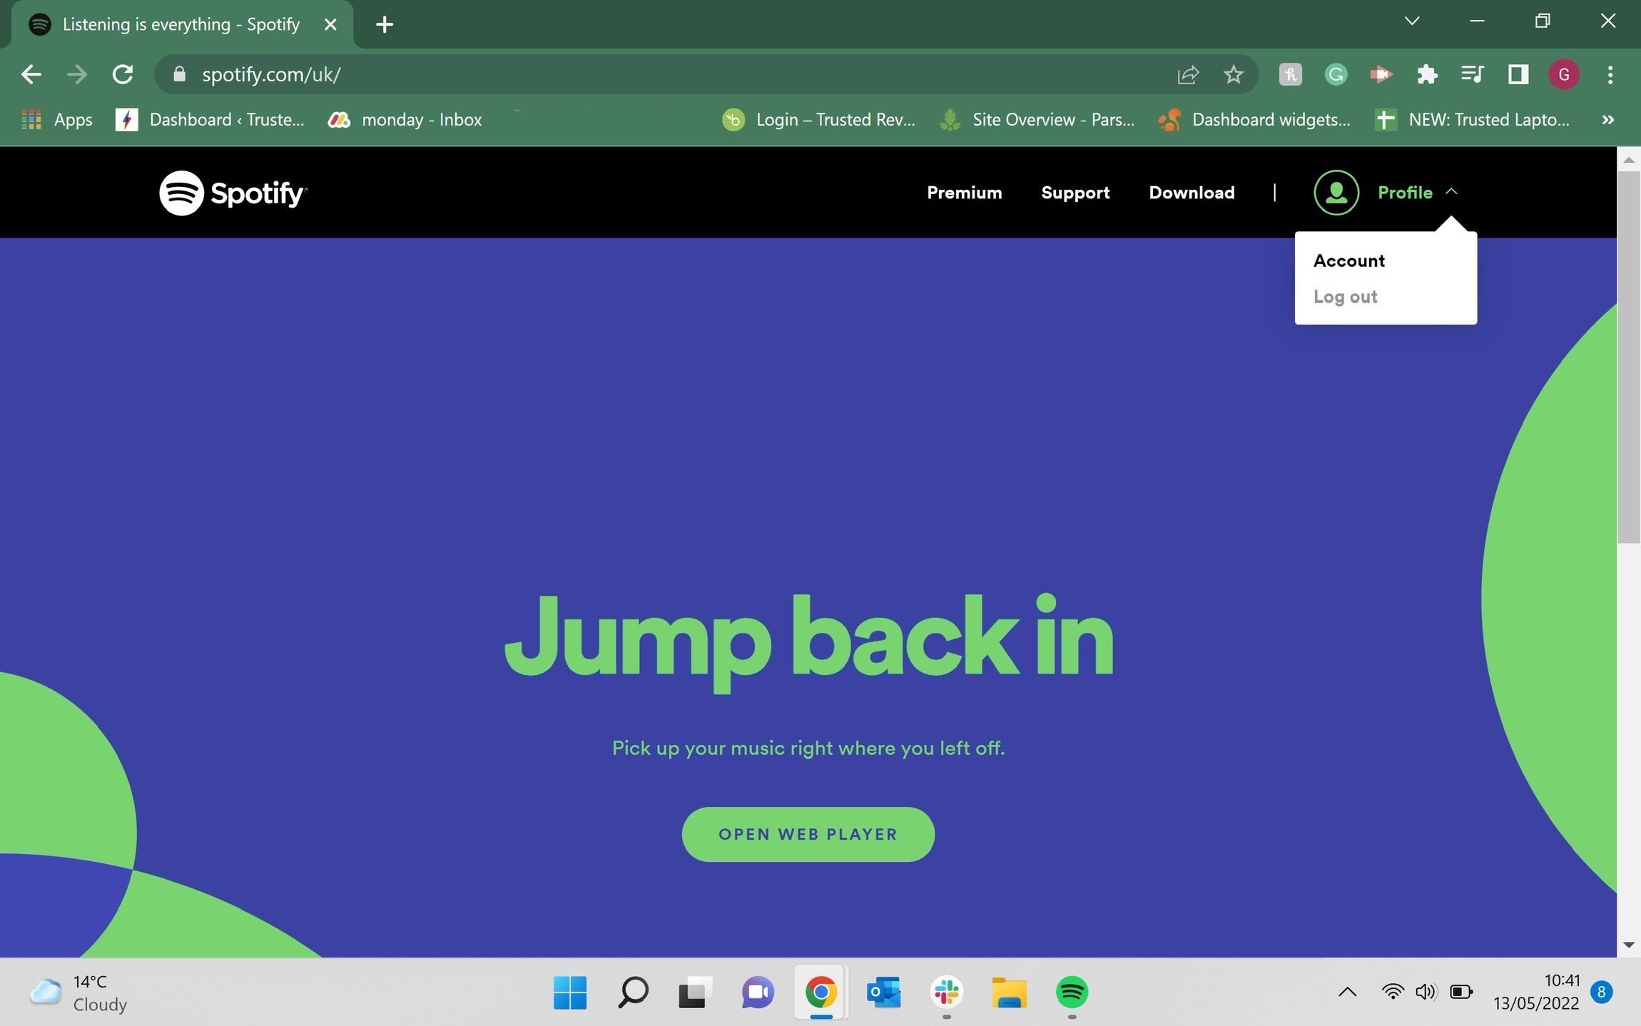1641x1026 pixels.
Task: Toggle the browser side panel icon
Action: pyautogui.click(x=1518, y=74)
